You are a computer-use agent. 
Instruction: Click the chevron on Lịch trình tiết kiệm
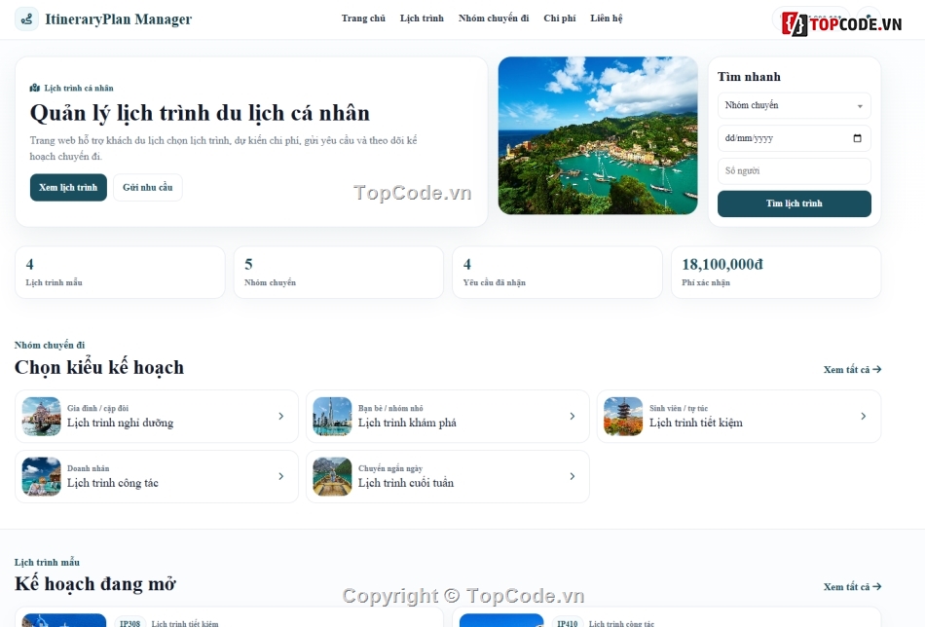coord(863,417)
